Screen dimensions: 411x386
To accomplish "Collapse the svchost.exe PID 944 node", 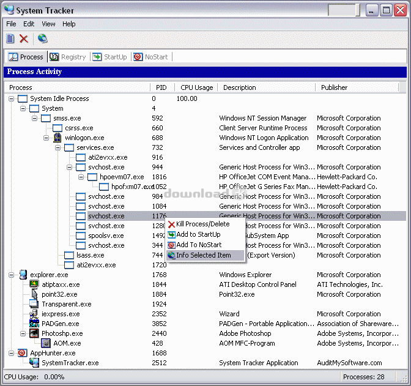I will [69, 167].
